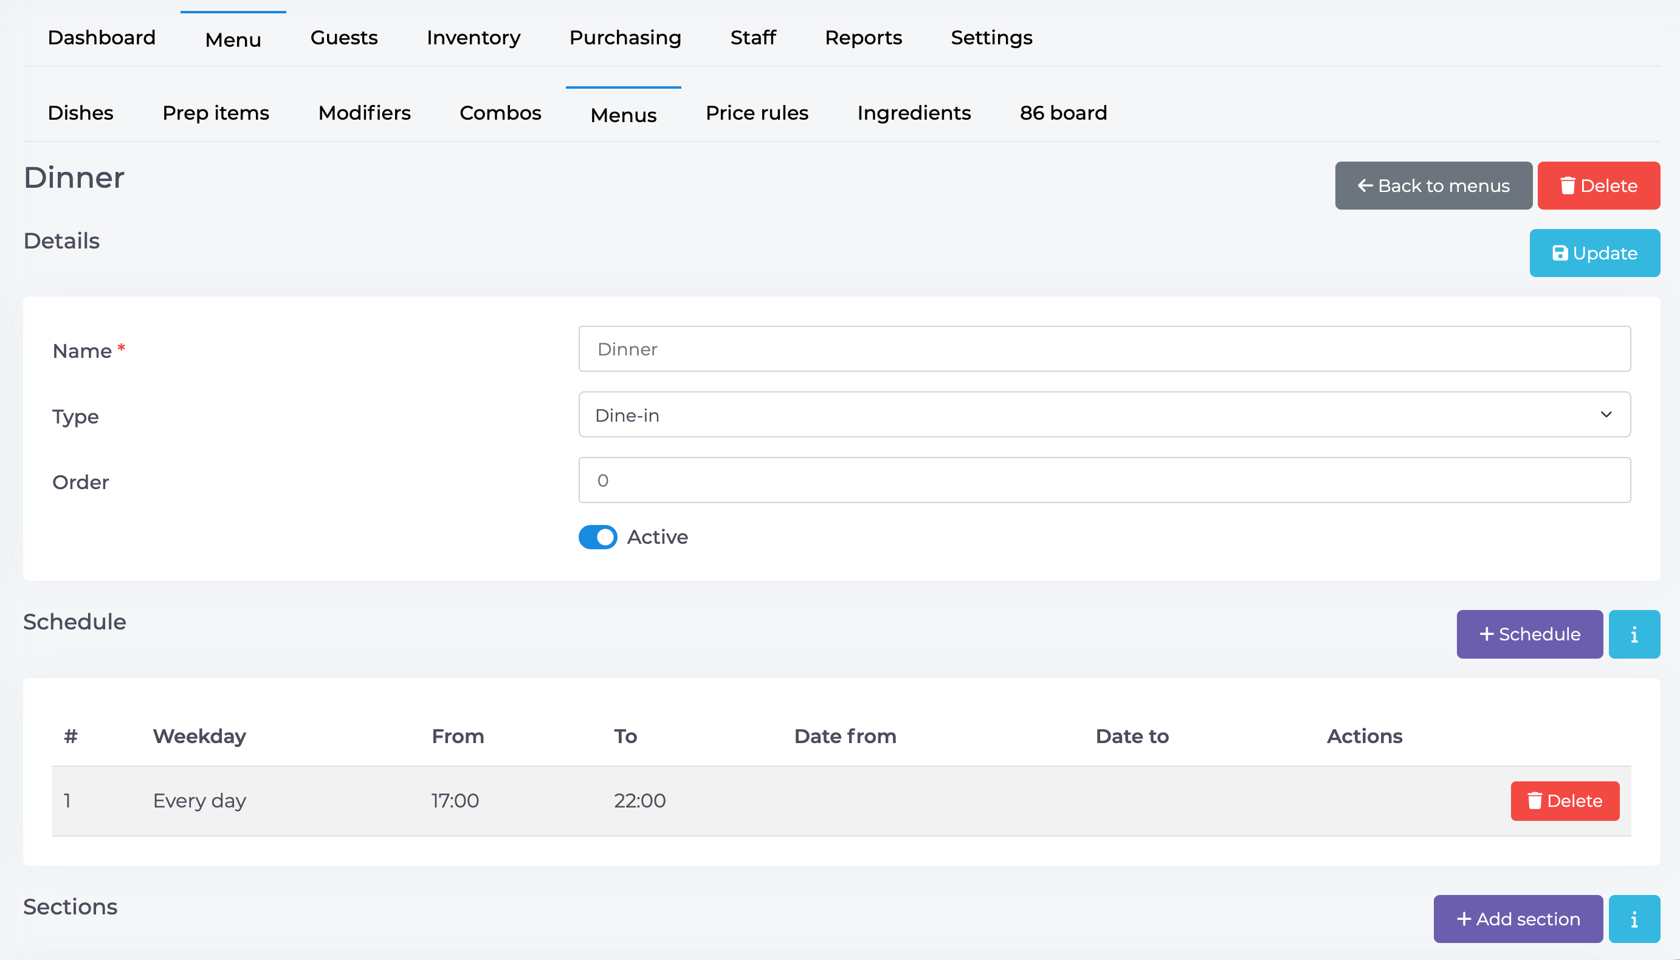
Task: Open the Reports navigation item
Action: point(862,38)
